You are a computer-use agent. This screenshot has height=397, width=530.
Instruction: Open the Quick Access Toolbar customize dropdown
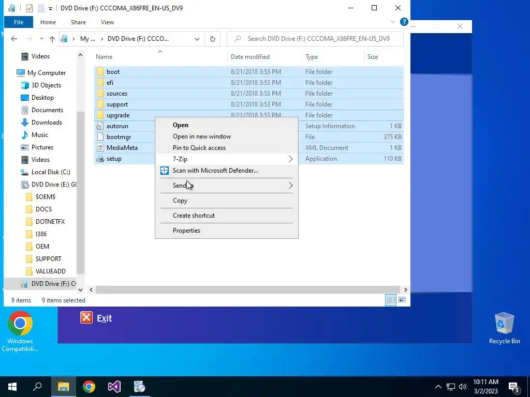(x=50, y=8)
